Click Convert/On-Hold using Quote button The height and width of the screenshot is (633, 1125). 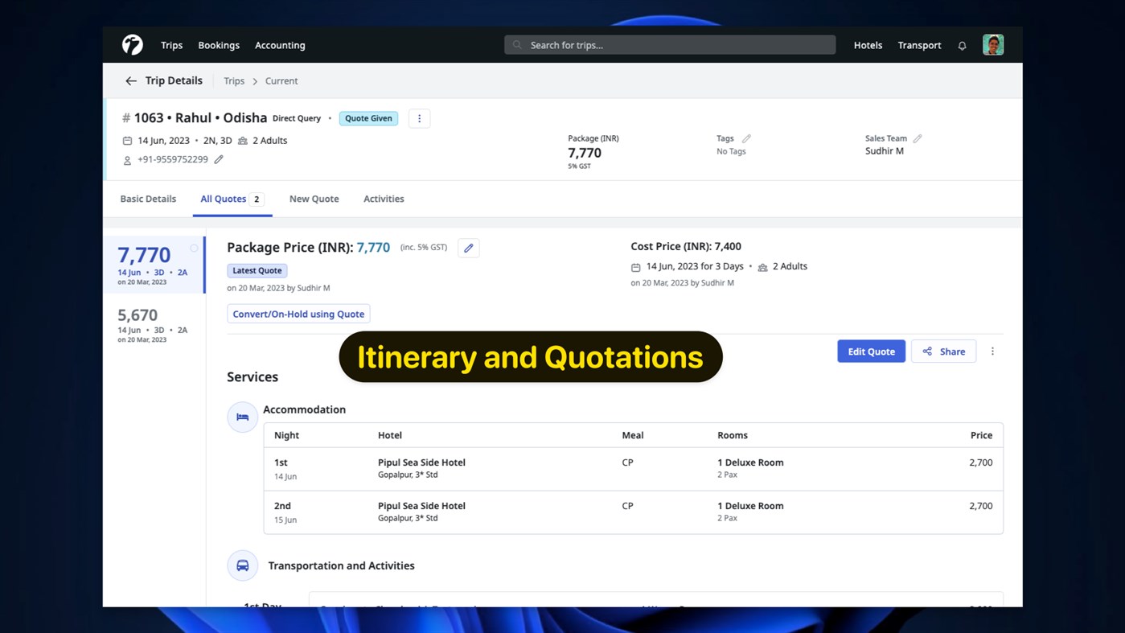[x=298, y=314]
